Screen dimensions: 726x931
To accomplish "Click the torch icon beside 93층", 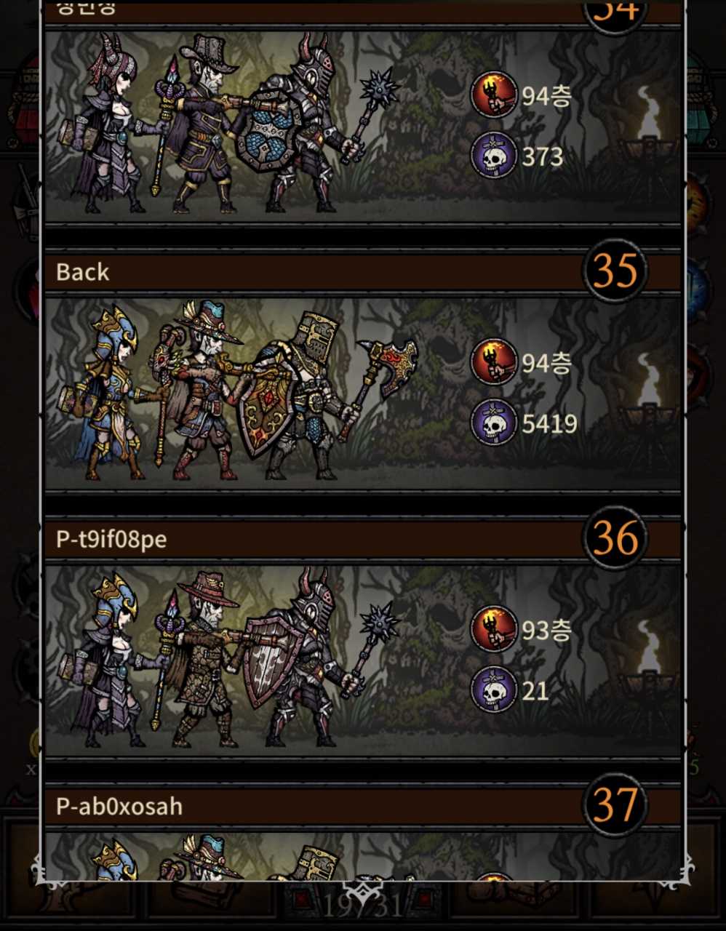I will (x=494, y=629).
